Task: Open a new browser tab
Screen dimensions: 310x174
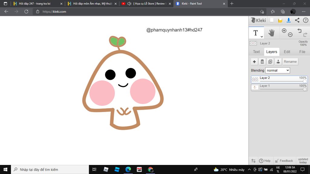Action: pyautogui.click(x=232, y=4)
